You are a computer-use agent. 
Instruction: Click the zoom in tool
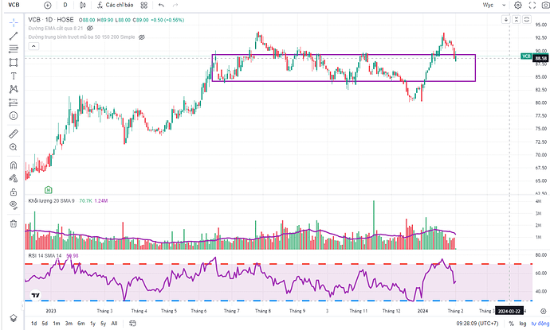click(13, 147)
